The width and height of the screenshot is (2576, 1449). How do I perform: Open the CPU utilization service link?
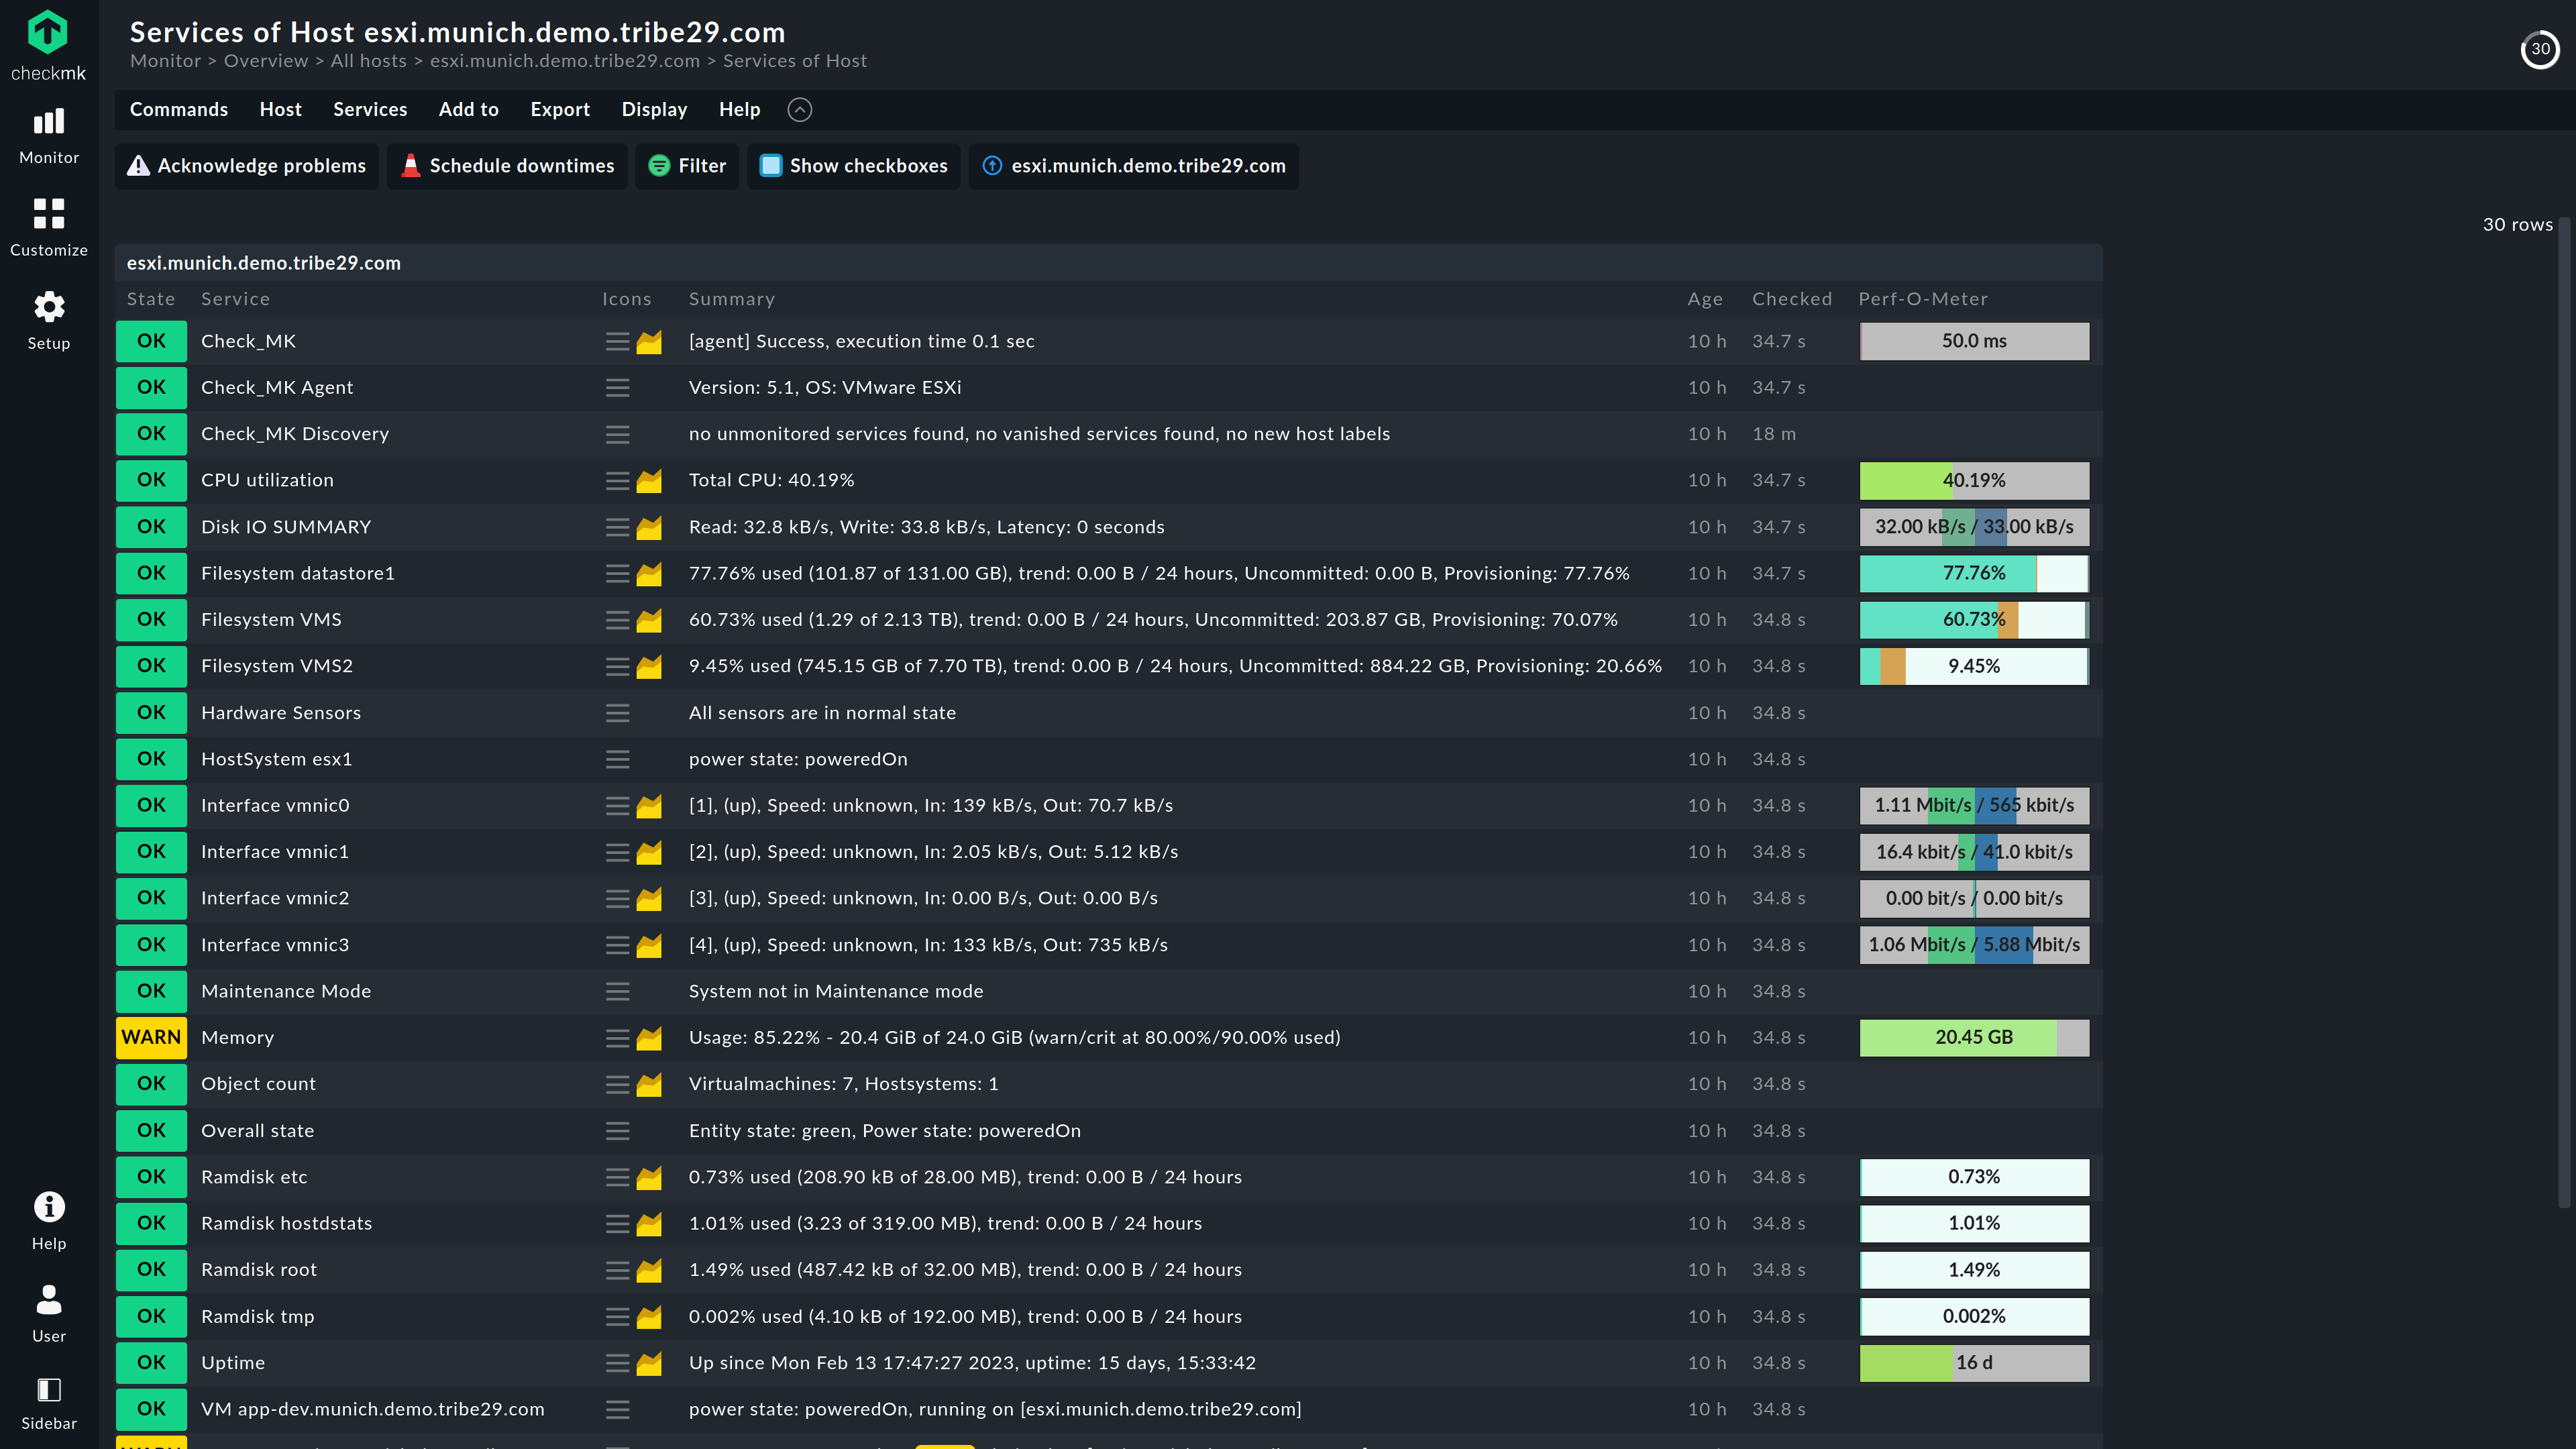pyautogui.click(x=267, y=480)
